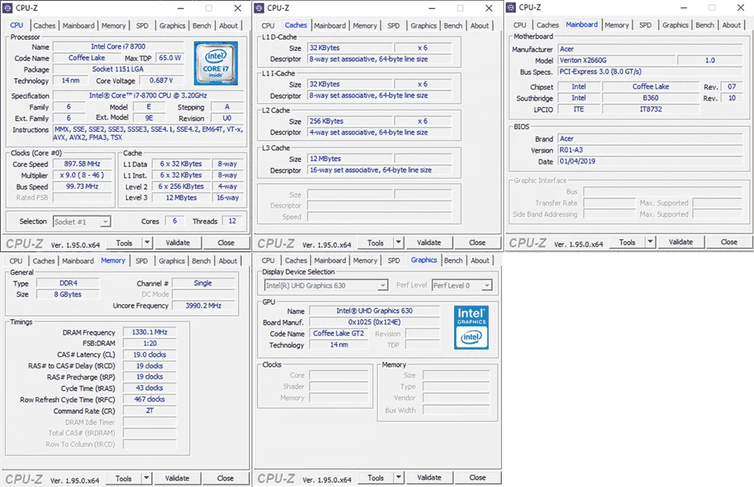Open About tab in the Memory tab window
The width and height of the screenshot is (754, 487).
tap(228, 261)
